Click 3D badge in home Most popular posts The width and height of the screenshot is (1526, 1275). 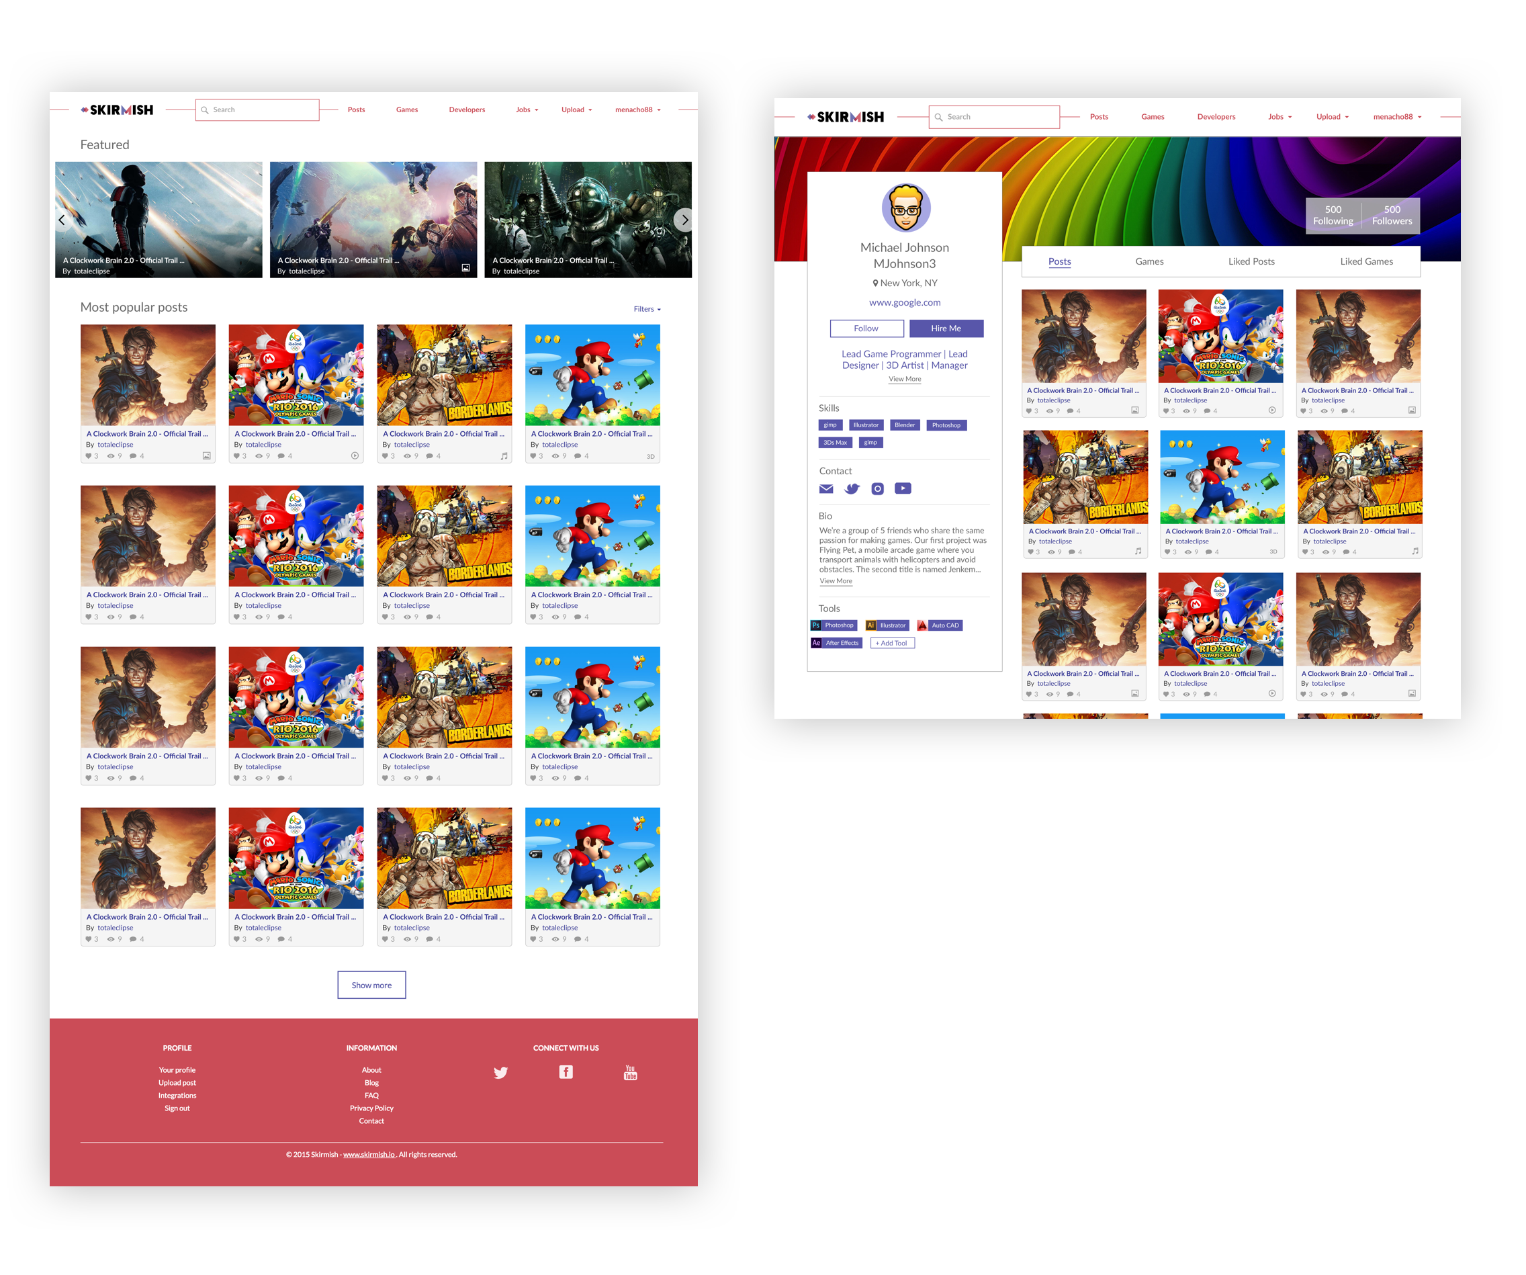point(650,457)
